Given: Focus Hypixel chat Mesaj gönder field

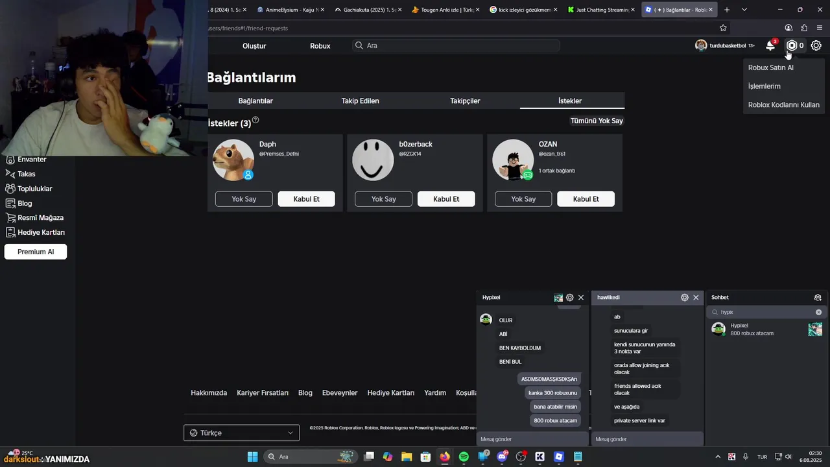Looking at the screenshot, I should (532, 439).
